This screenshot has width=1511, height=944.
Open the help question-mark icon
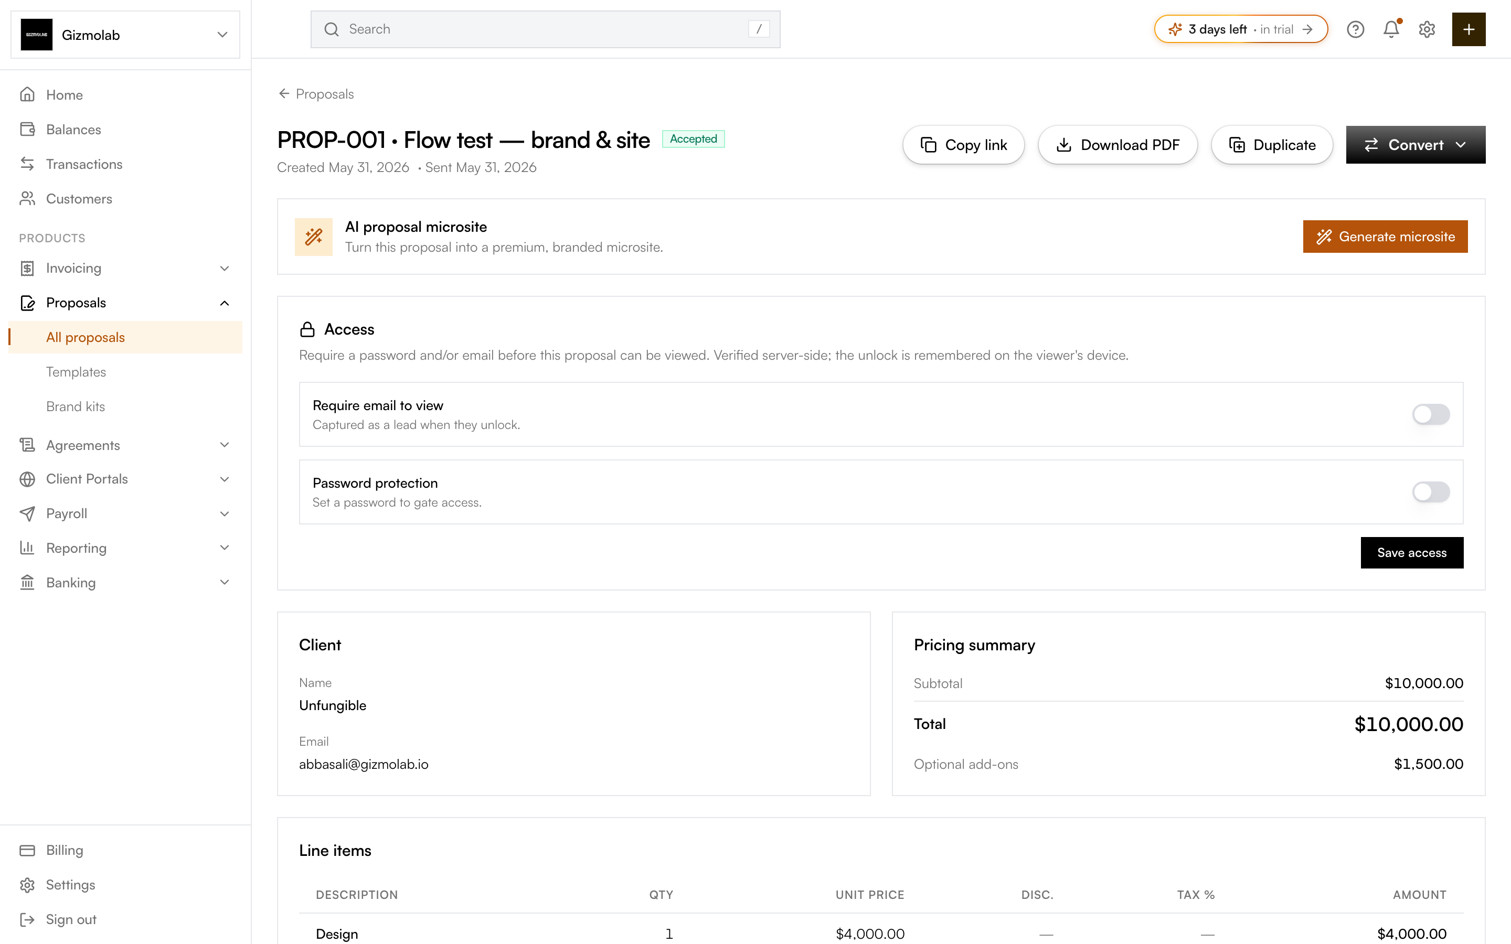(x=1355, y=29)
